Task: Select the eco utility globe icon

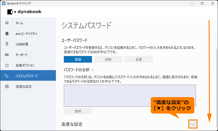Action: 7,34
